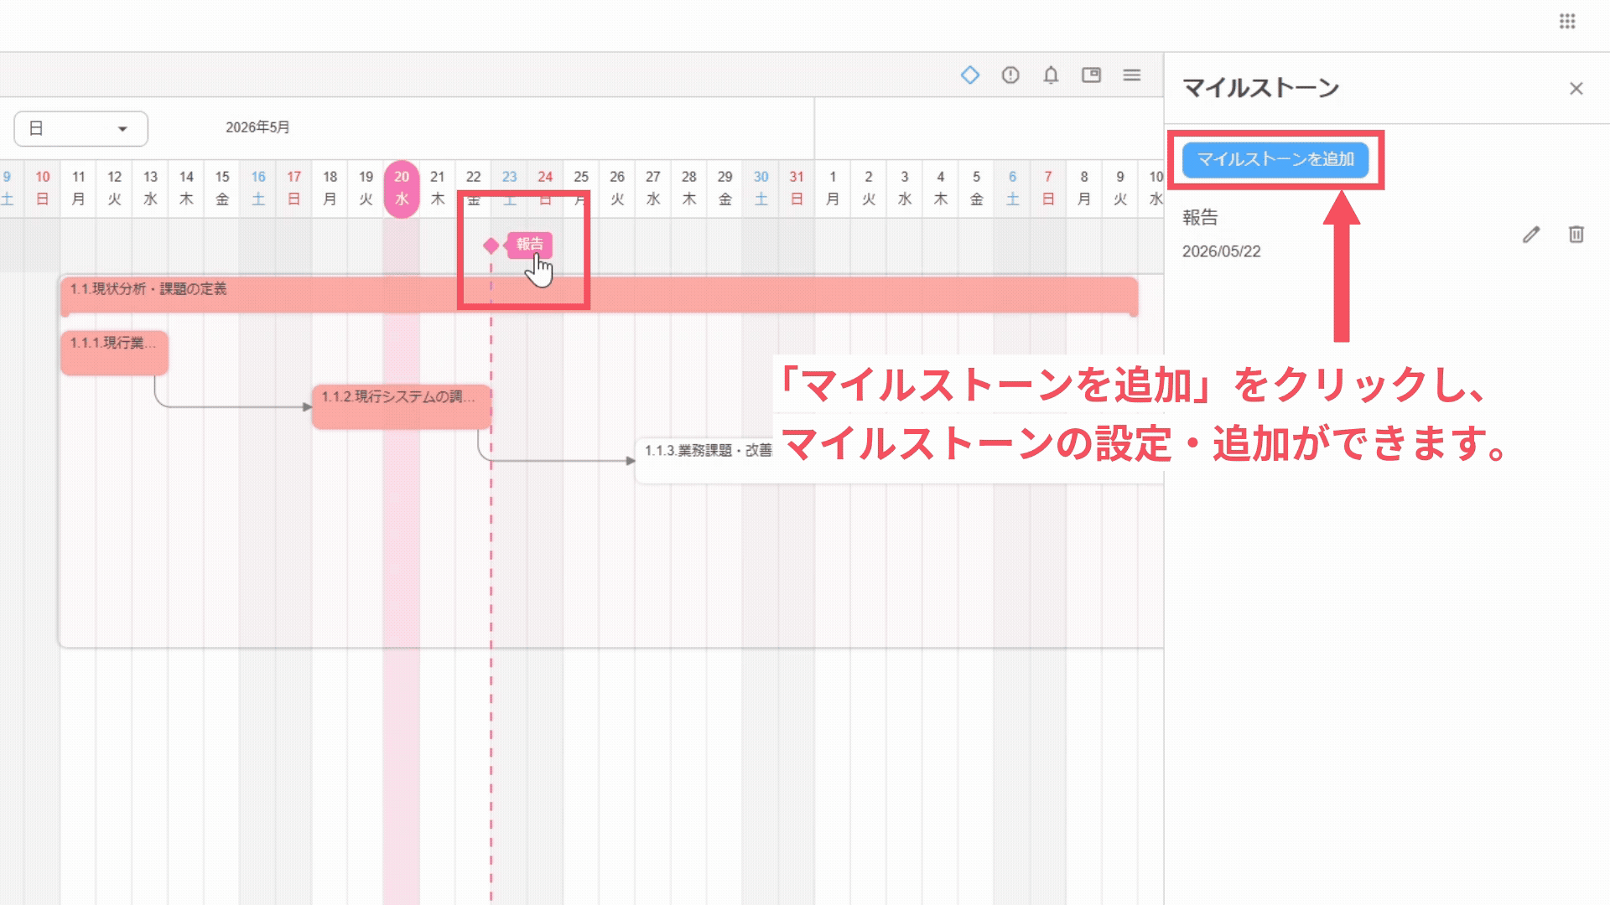The image size is (1610, 905).
Task: Click the date column 9 火 in June
Action: coord(1120,189)
